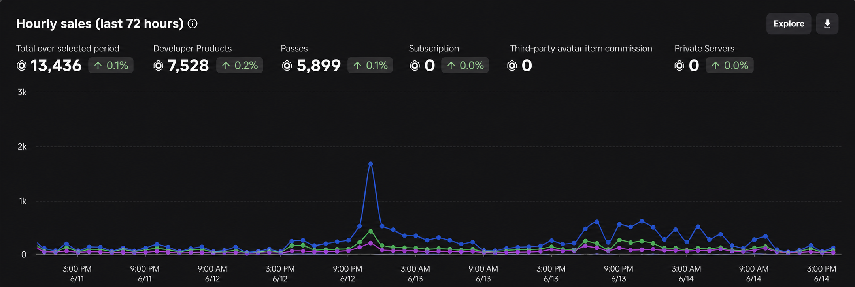855x287 pixels.
Task: Click the '3:00 PM 6/11' axis label
Action: 77,274
